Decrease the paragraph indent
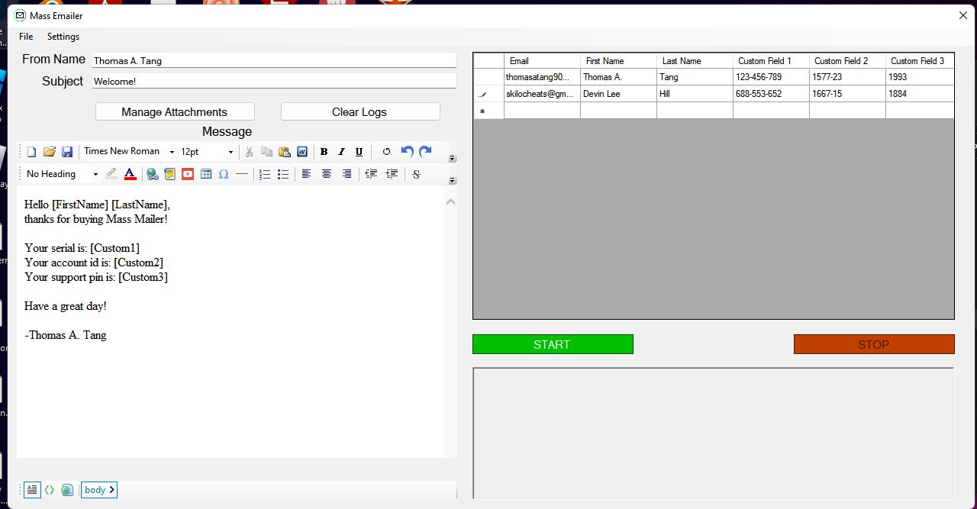Screen dimensions: 977x509 (371, 174)
